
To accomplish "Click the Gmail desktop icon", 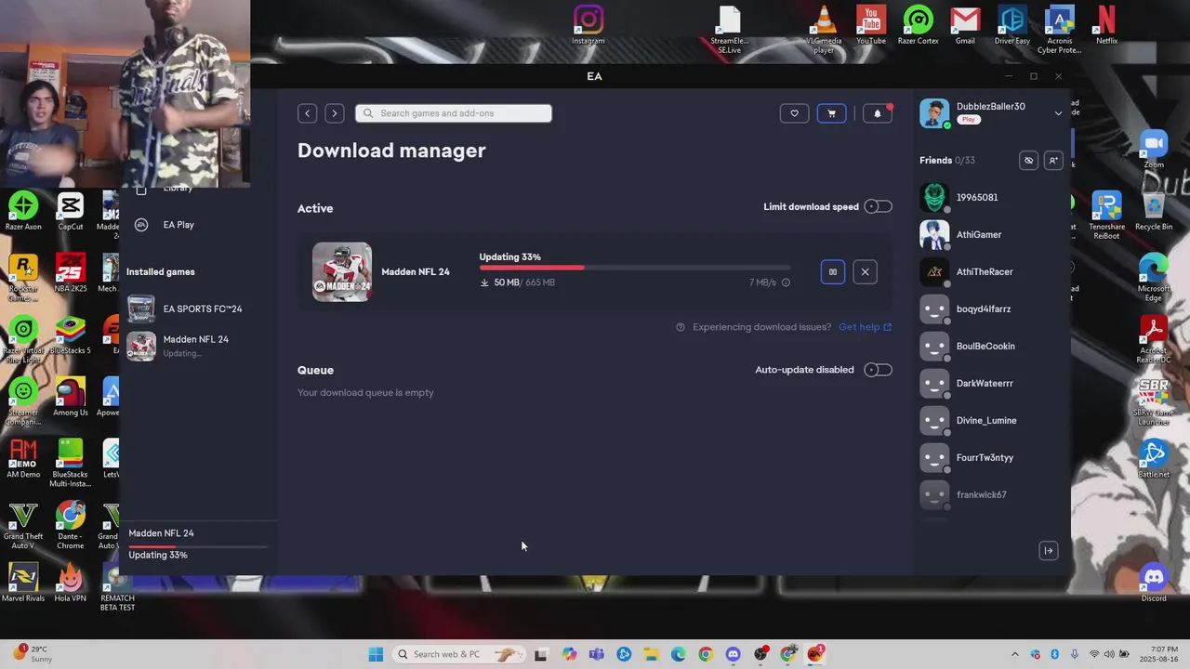I will point(965,25).
